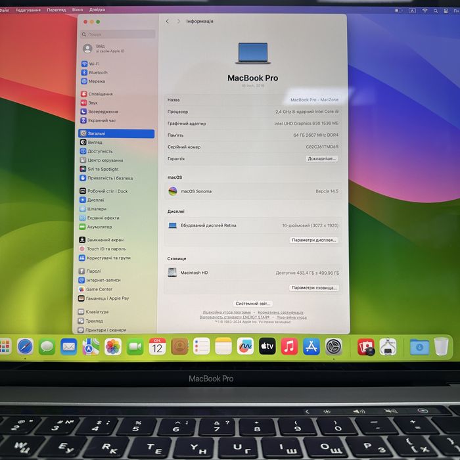Open Messages from the Dock
The height and width of the screenshot is (460, 460).
(x=47, y=346)
